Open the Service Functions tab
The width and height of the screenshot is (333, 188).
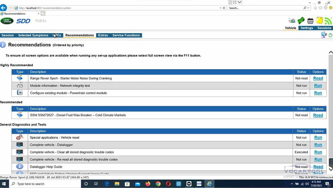coord(126,35)
